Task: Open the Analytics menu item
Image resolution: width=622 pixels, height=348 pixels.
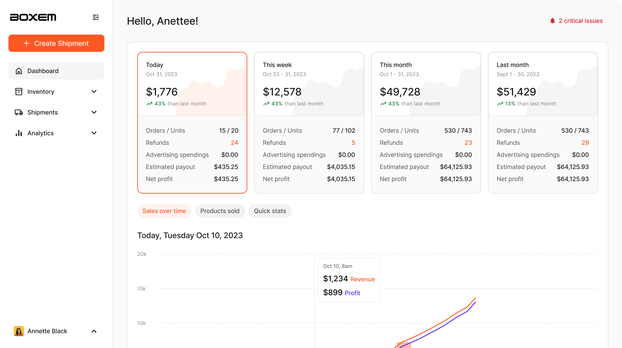Action: [56, 133]
